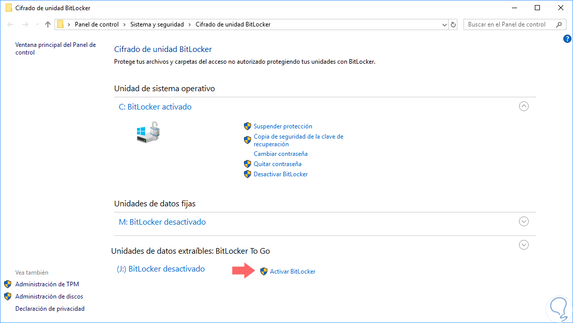Go to Sistema y seguridad breadcrumb
The height and width of the screenshot is (323, 573).
[157, 24]
